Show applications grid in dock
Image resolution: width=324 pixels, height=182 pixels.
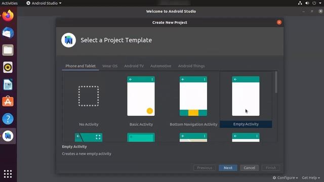pos(8,174)
